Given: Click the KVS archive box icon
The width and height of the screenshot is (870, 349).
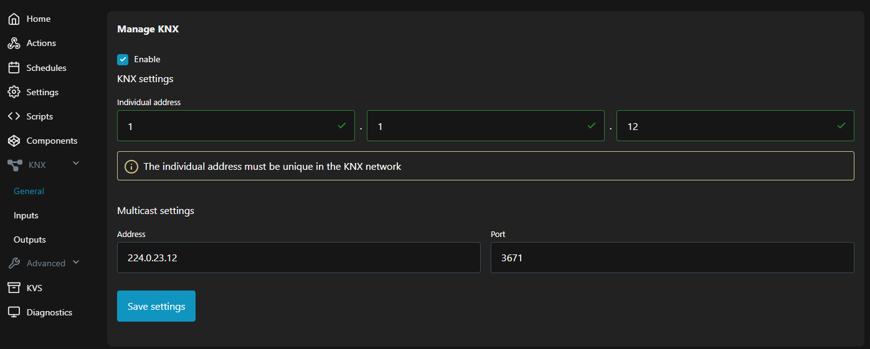Looking at the screenshot, I should 14,288.
